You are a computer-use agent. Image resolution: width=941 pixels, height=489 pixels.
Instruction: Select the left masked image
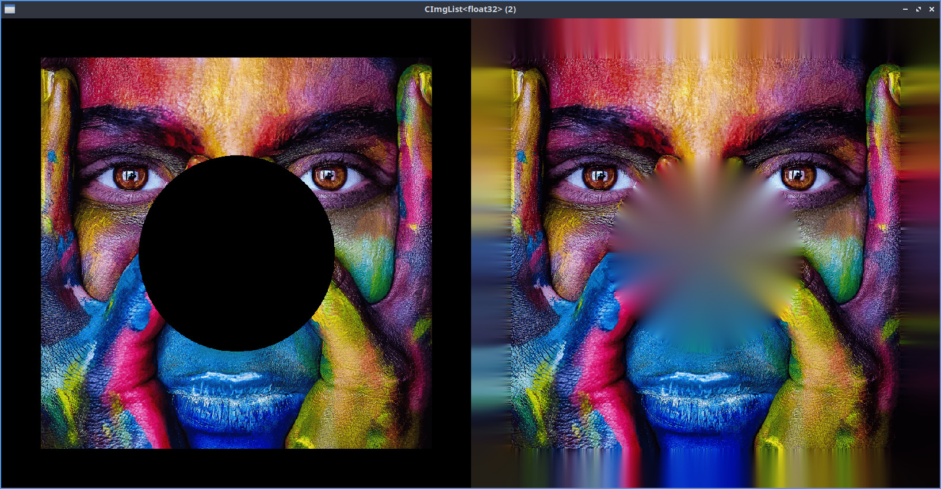pyautogui.click(x=236, y=253)
